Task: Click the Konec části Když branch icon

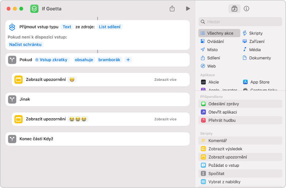Action: 12,139
